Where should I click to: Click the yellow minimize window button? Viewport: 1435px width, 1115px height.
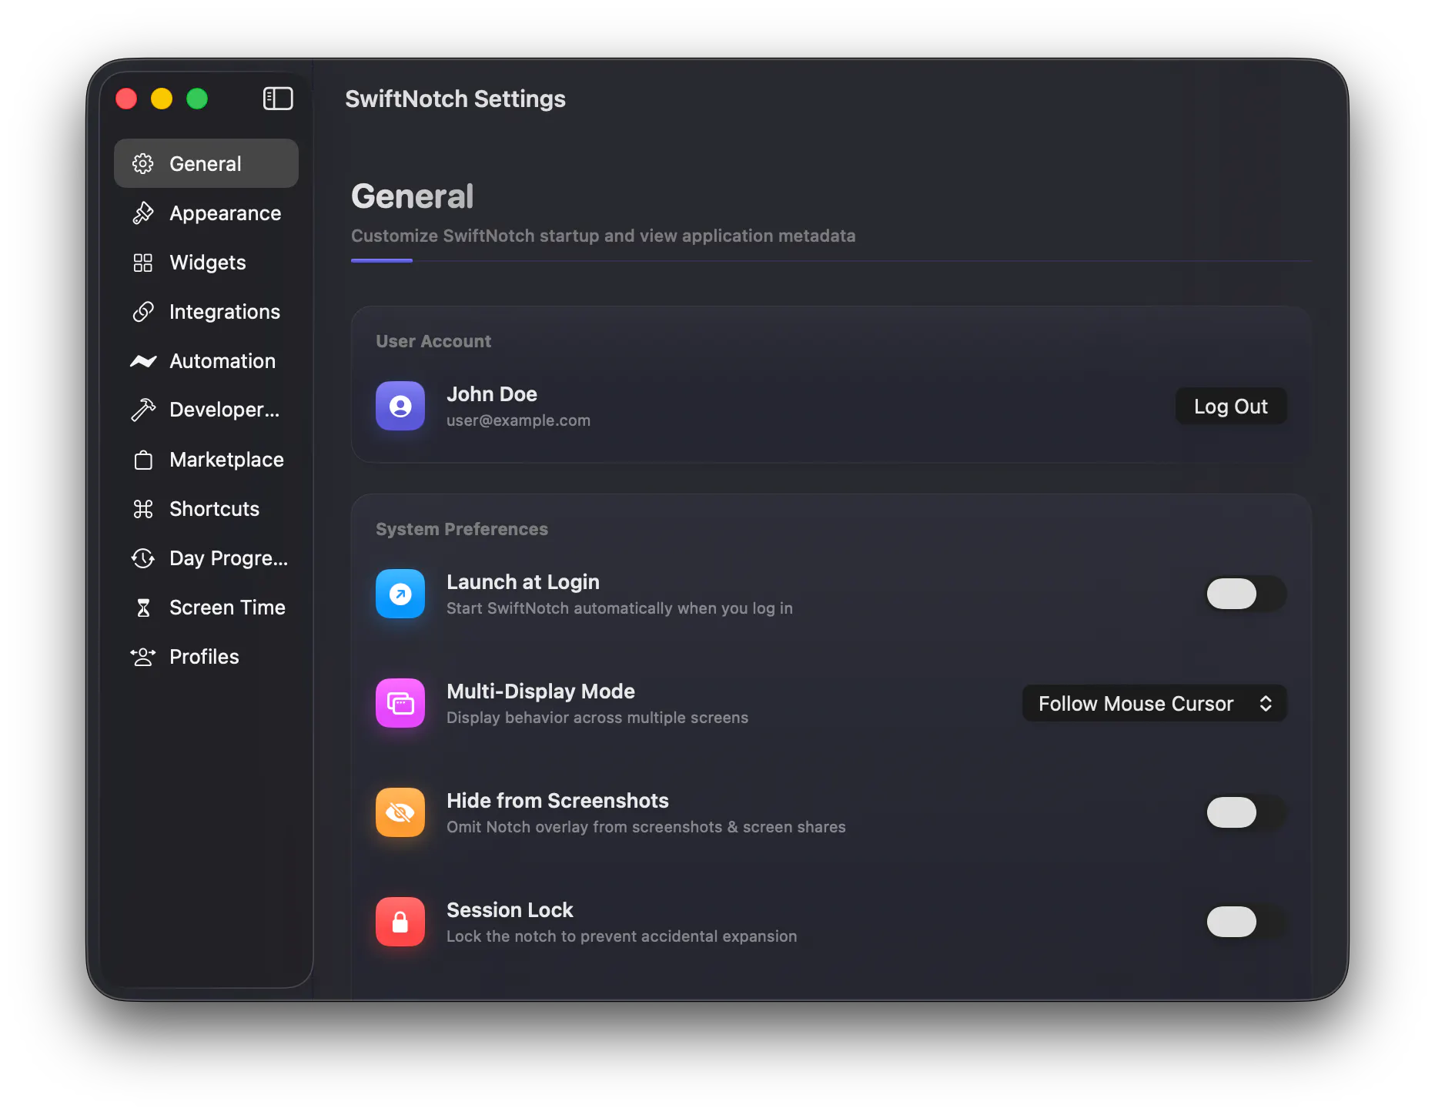pos(162,99)
